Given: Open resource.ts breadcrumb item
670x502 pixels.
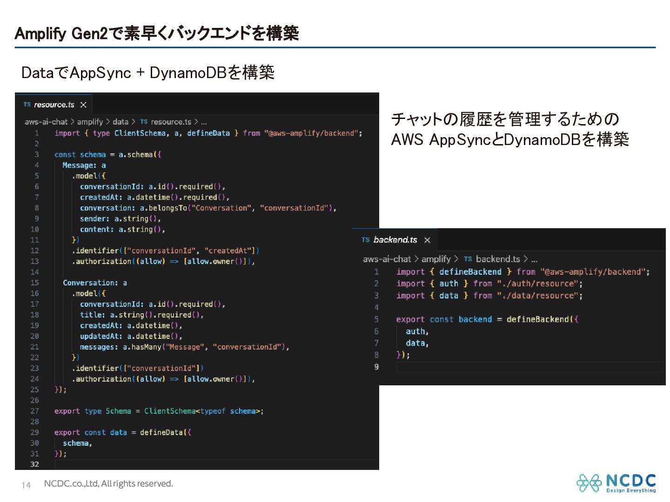Looking at the screenshot, I should click(x=171, y=122).
